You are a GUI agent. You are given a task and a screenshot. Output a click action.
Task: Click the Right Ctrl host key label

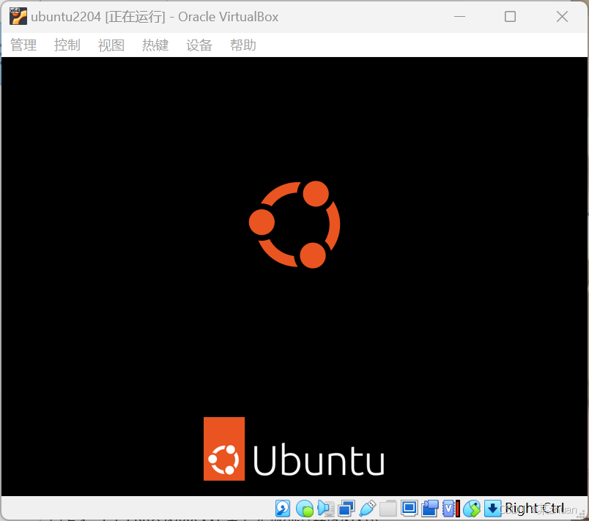535,509
